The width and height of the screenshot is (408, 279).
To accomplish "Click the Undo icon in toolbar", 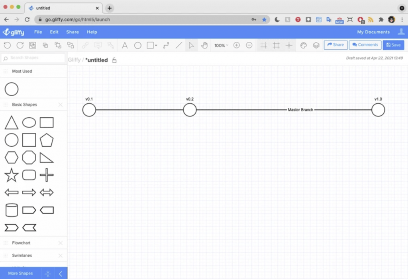I will coord(7,45).
